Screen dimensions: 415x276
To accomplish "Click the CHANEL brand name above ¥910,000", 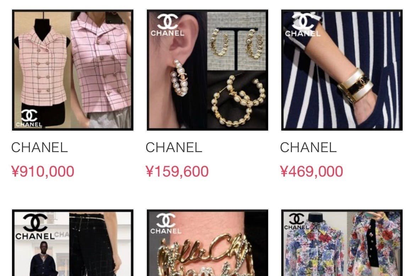I will coord(39,147).
